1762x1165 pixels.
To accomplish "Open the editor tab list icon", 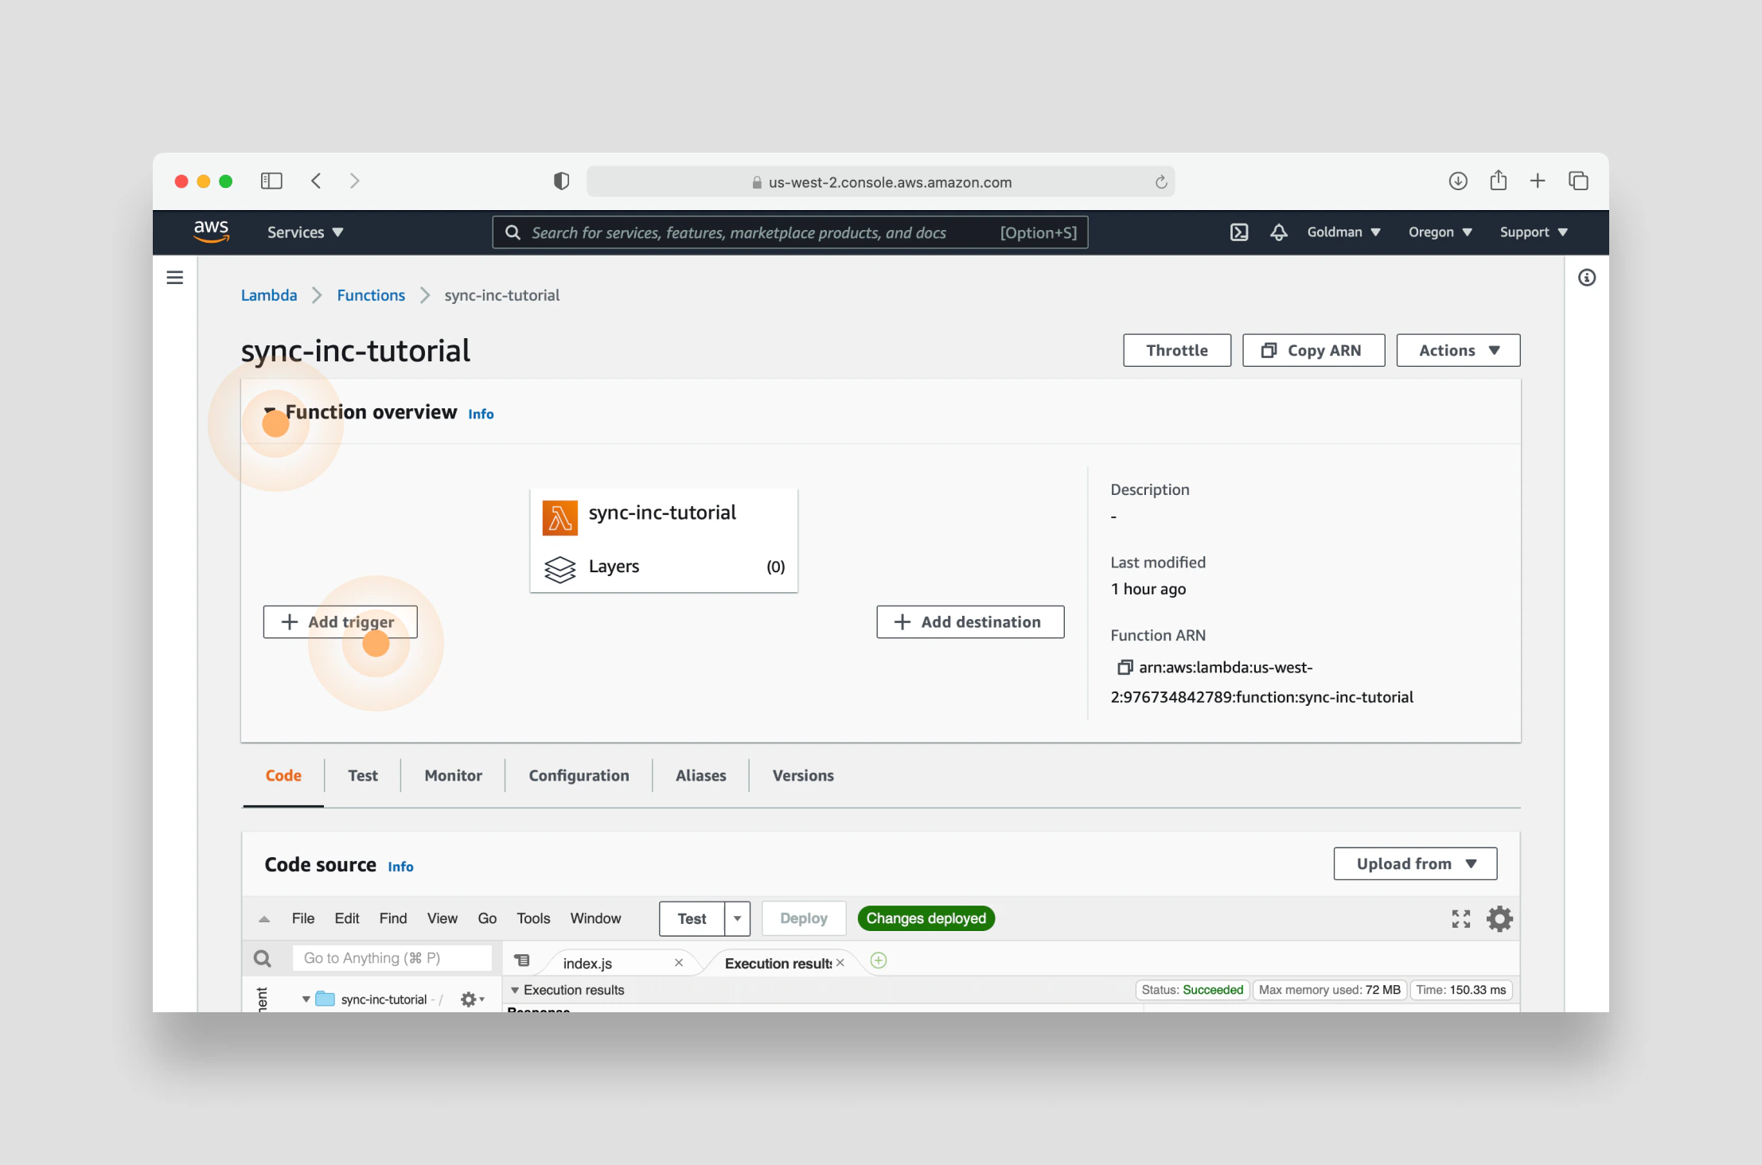I will tap(522, 960).
